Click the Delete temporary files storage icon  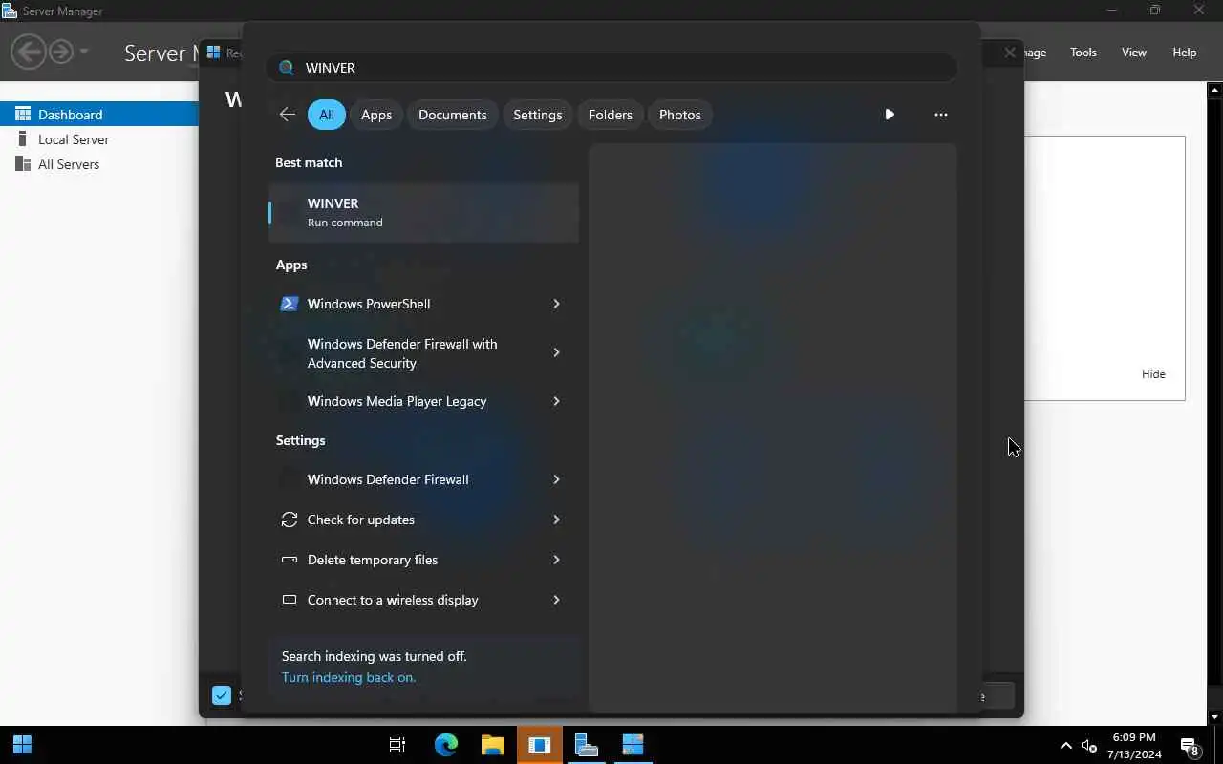[x=289, y=560]
